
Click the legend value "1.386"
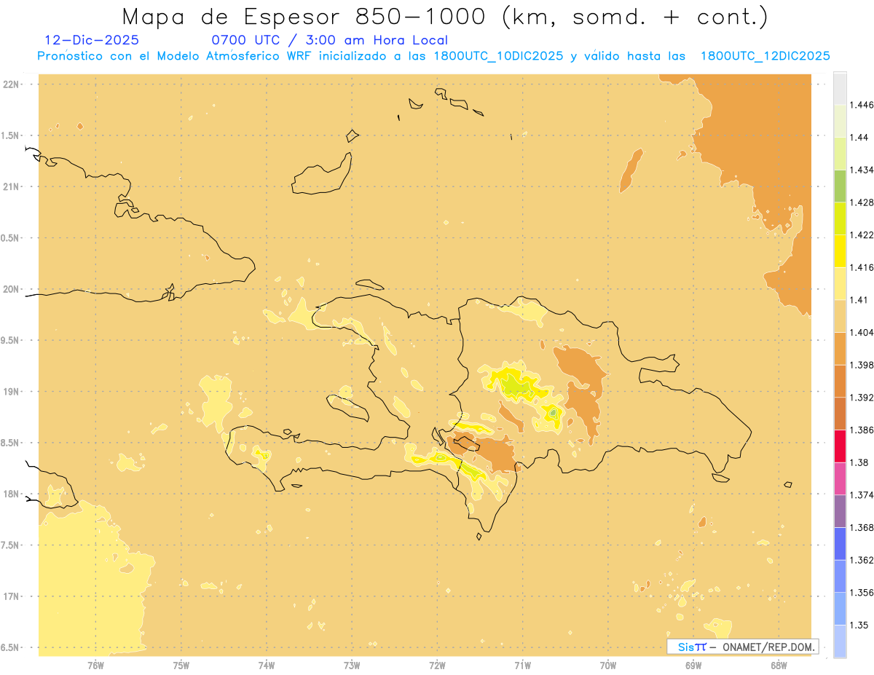[862, 430]
